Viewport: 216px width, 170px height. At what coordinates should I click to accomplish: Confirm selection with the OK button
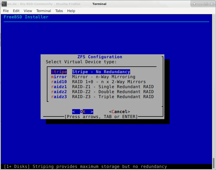point(83,112)
